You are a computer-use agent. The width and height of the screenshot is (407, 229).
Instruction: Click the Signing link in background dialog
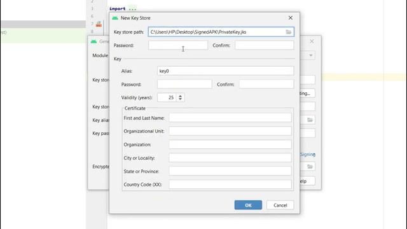[308, 154]
